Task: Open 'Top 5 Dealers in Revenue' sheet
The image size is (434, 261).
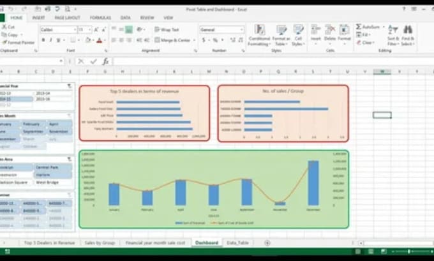Action: [x=50, y=242]
